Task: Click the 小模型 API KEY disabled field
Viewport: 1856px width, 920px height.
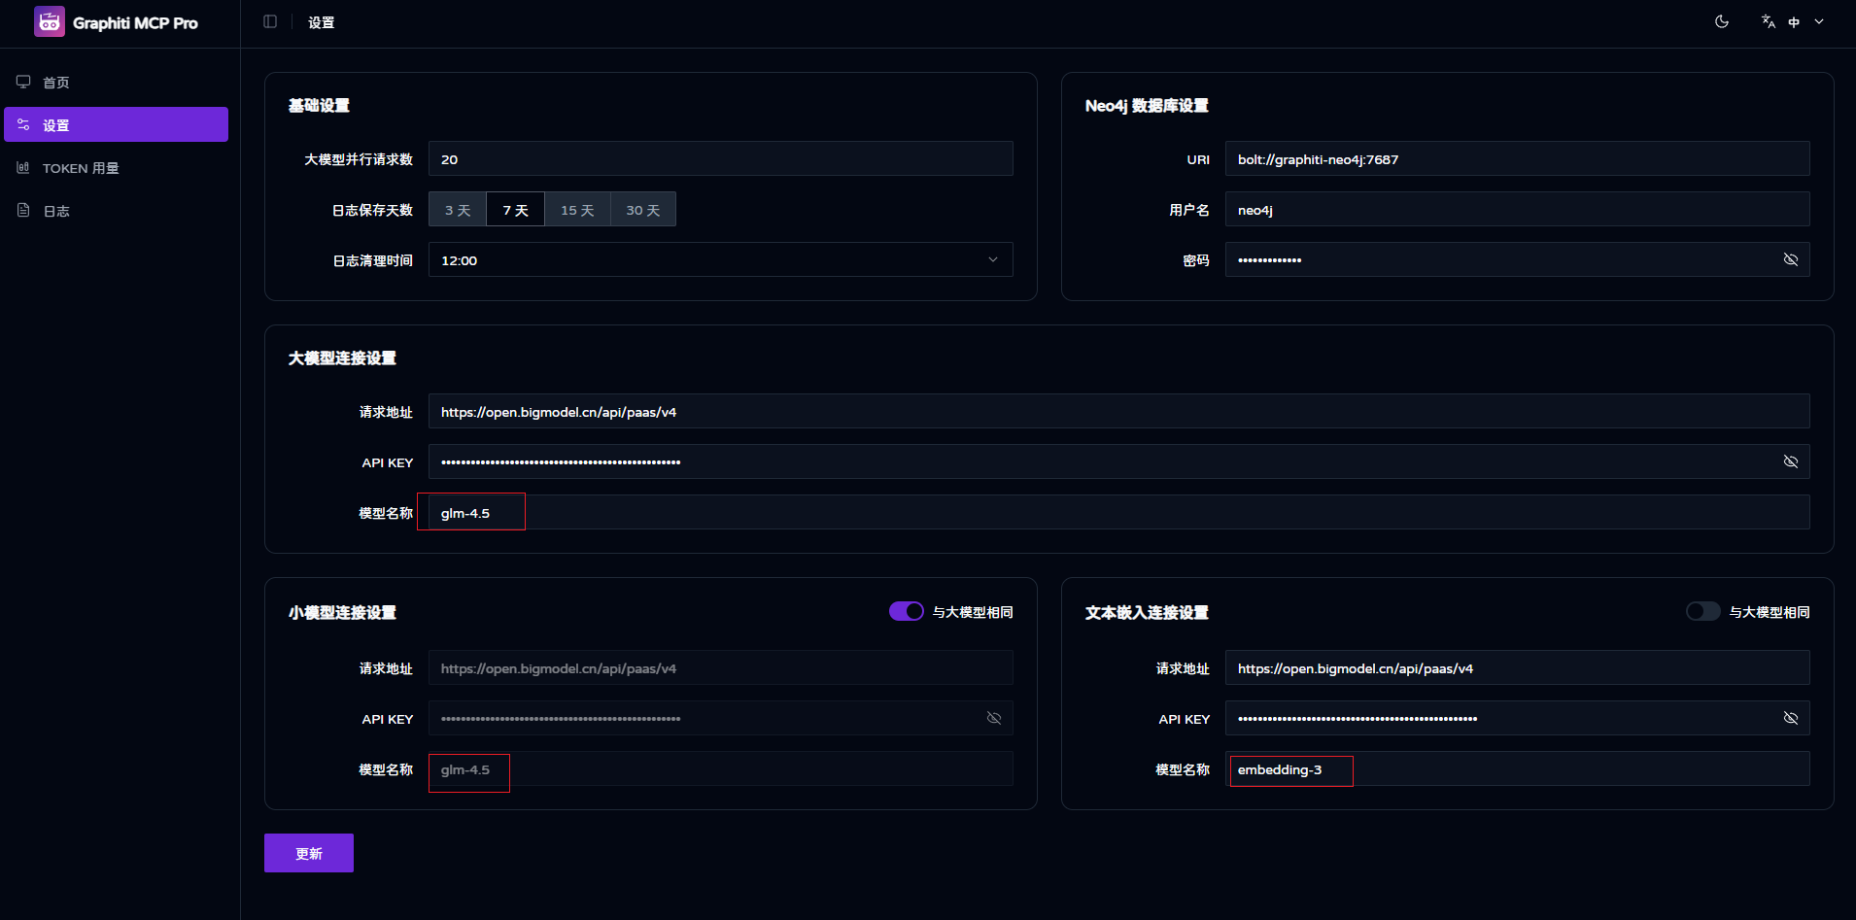Action: 721,718
